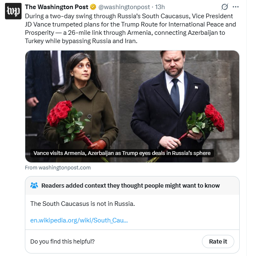
Task: Click "Readers added context" note header
Action: [x=130, y=186]
